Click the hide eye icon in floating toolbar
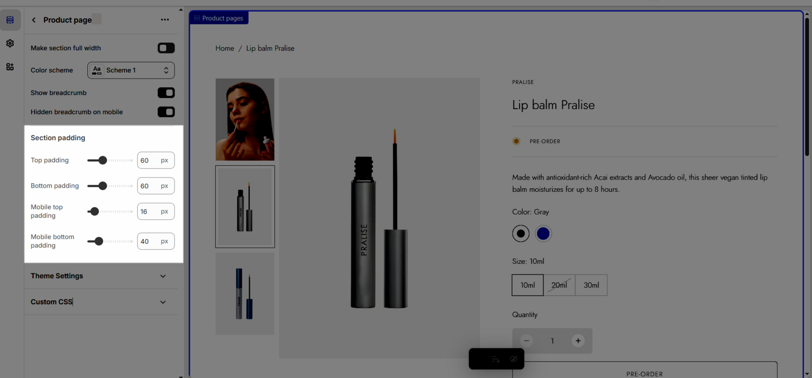Viewport: 812px width, 378px height. (514, 359)
